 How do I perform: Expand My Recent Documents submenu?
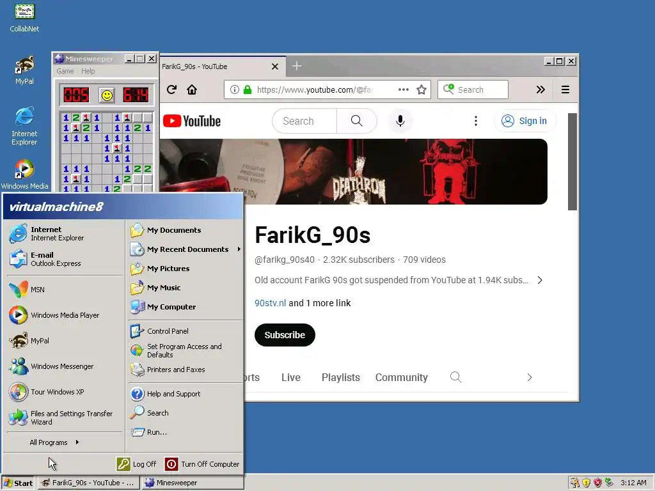(185, 249)
